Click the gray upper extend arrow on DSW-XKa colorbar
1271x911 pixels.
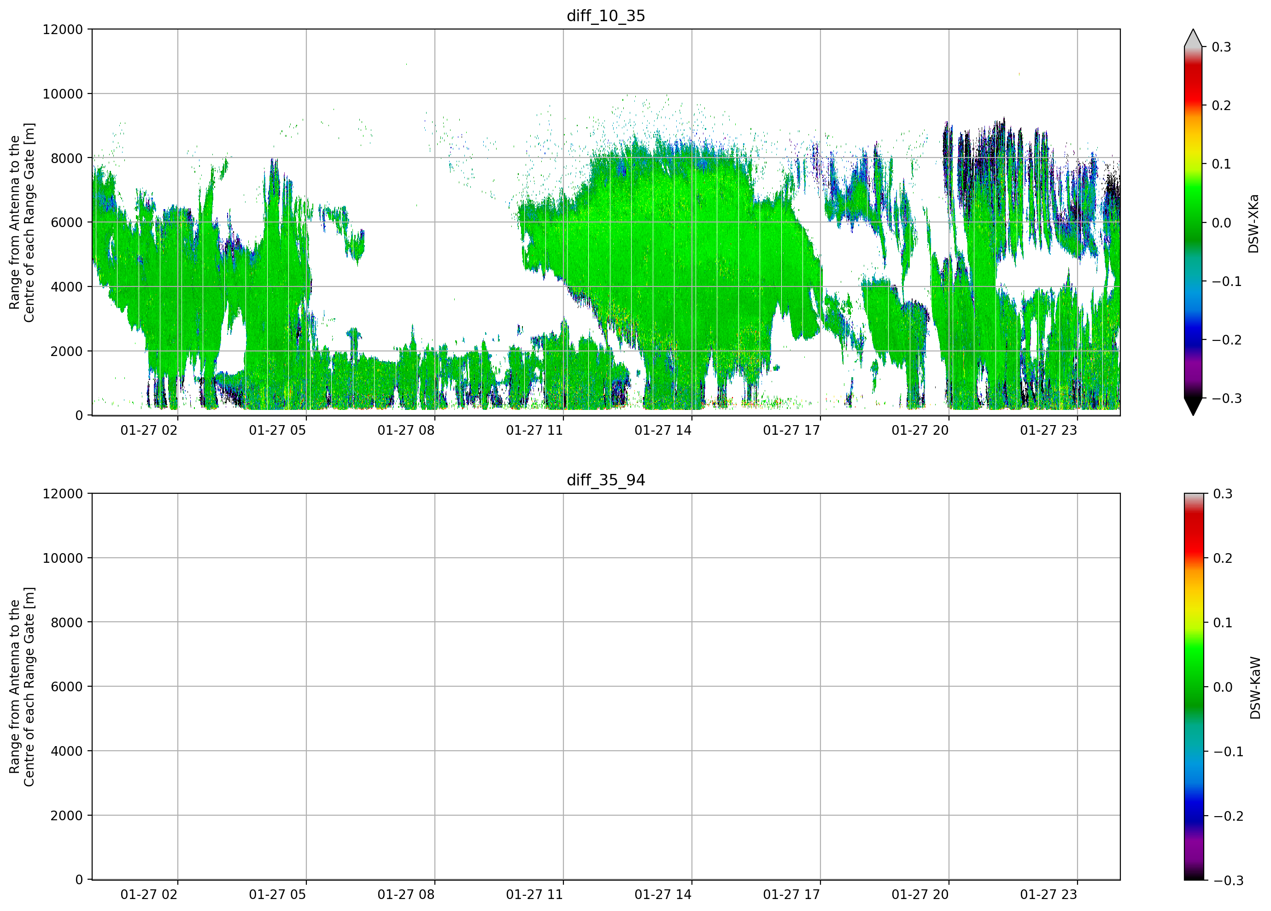1193,38
